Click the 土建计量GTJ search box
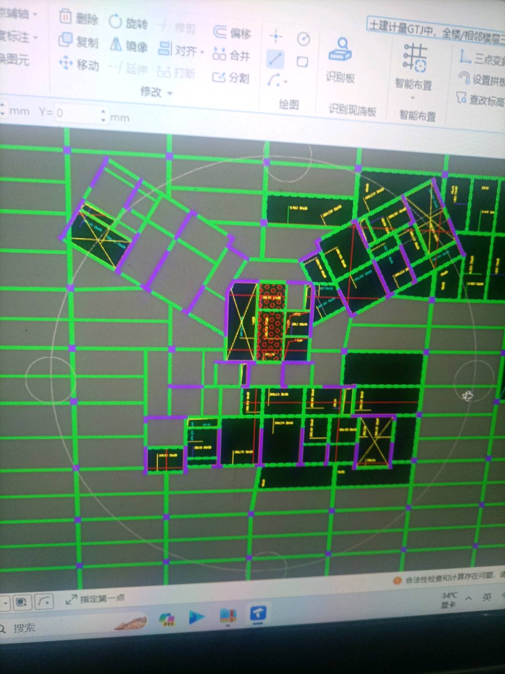The width and height of the screenshot is (505, 674). click(x=436, y=32)
